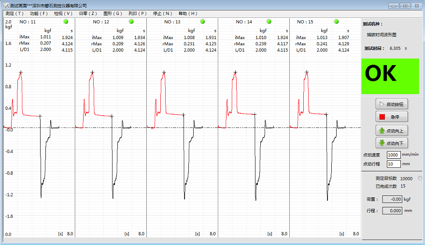Image resolution: width=425 pixels, height=245 pixels.
Task: Click the 急停 emergency stop button
Action: [x=391, y=117]
